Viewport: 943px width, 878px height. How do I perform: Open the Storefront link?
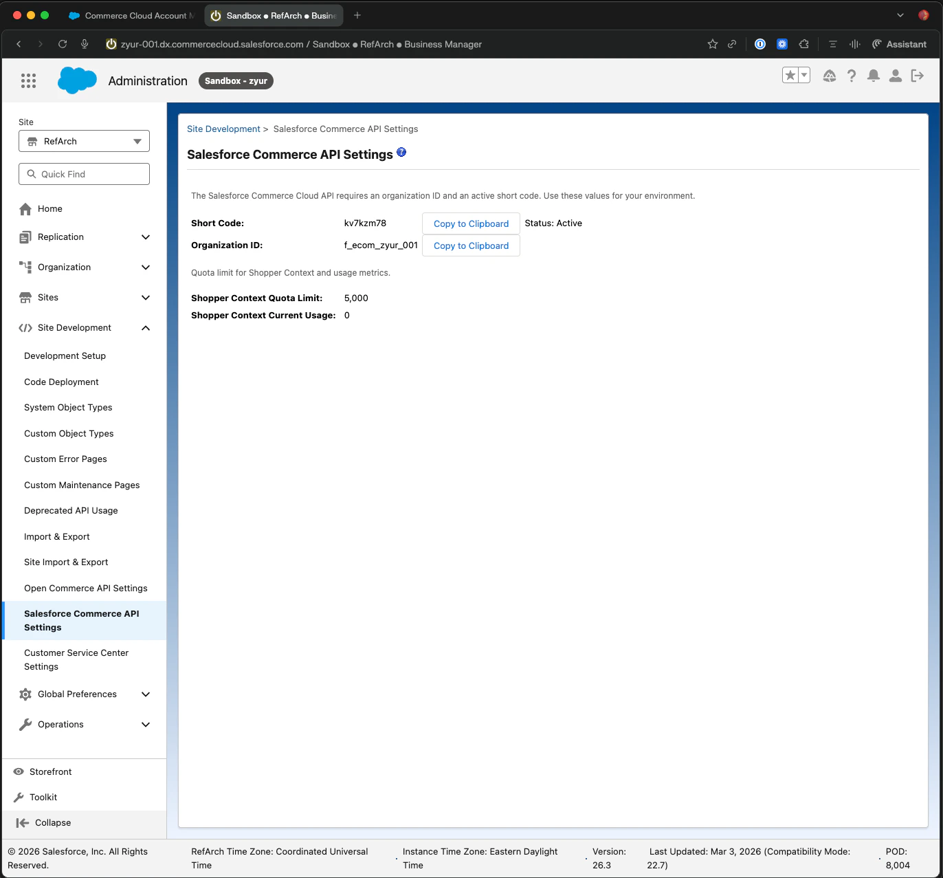coord(50,772)
